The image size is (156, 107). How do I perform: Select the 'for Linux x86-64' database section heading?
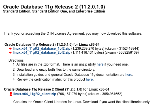(x=52, y=45)
